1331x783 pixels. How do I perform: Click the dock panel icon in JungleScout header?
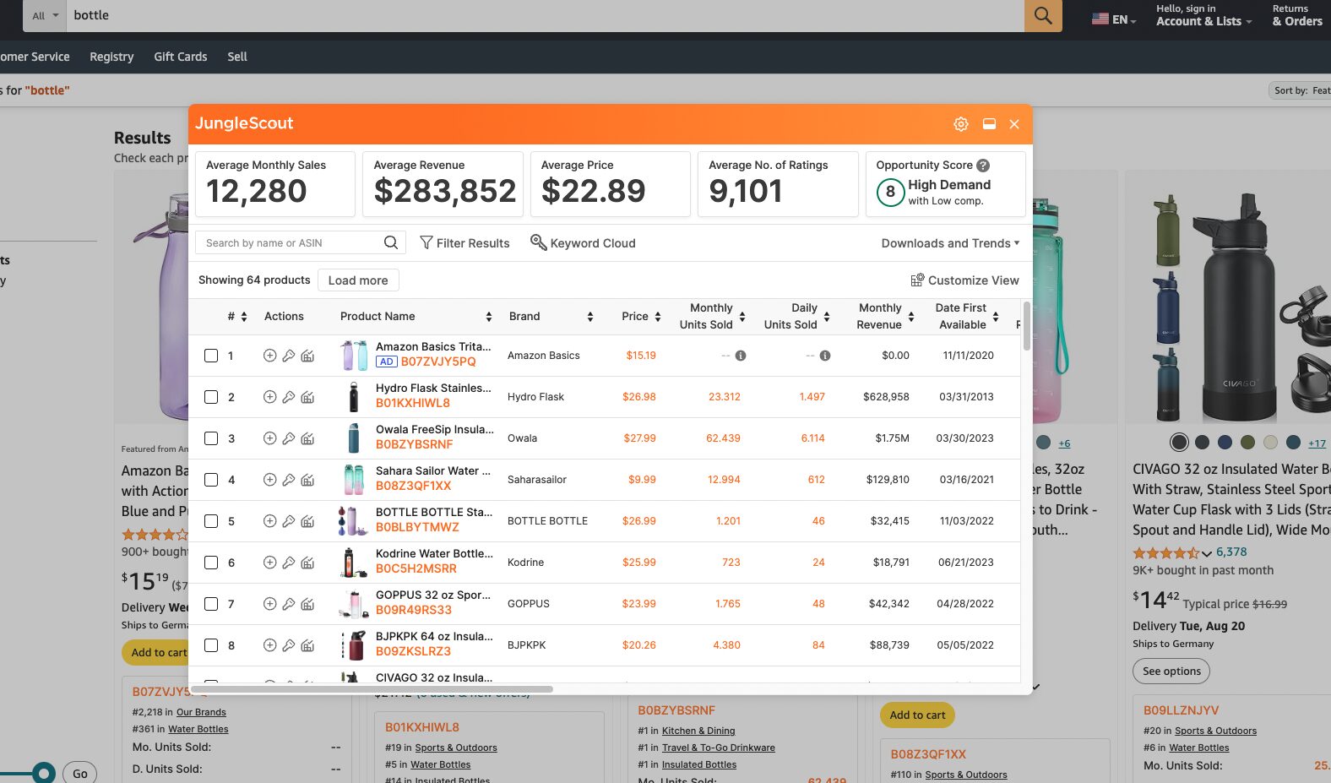[989, 124]
